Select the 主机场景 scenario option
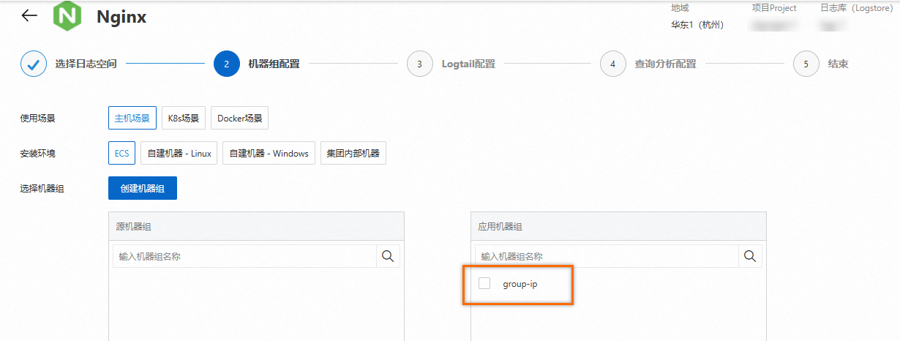Viewport: 900px width, 341px height. [132, 118]
